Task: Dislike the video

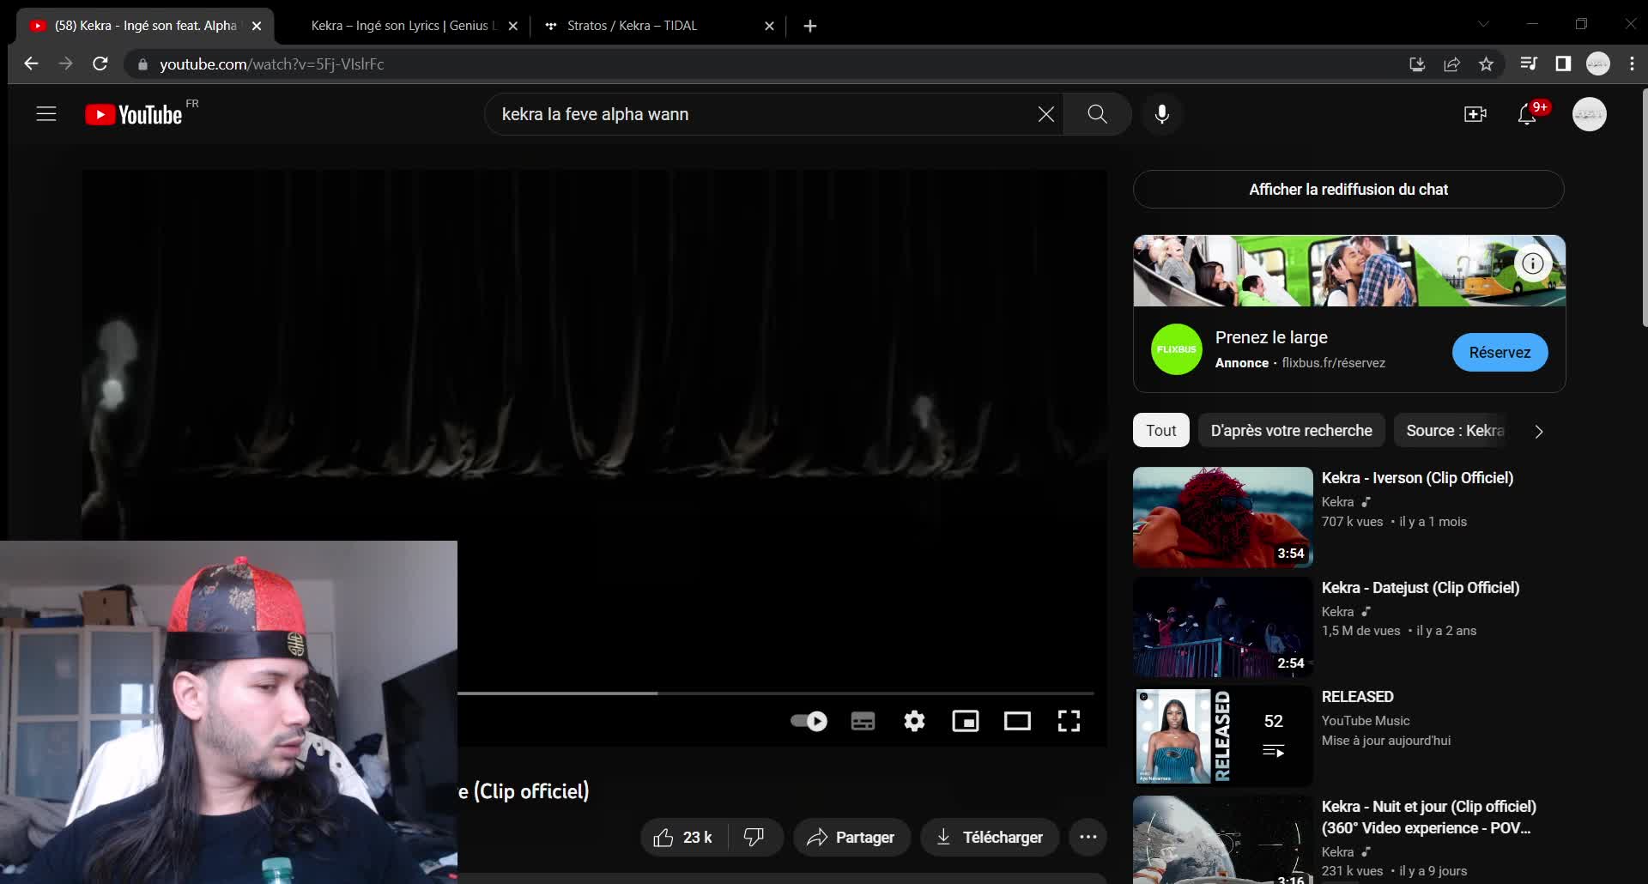Action: tap(754, 837)
